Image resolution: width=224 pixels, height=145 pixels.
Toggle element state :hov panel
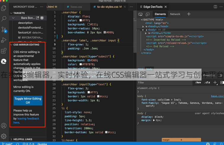[198, 83]
